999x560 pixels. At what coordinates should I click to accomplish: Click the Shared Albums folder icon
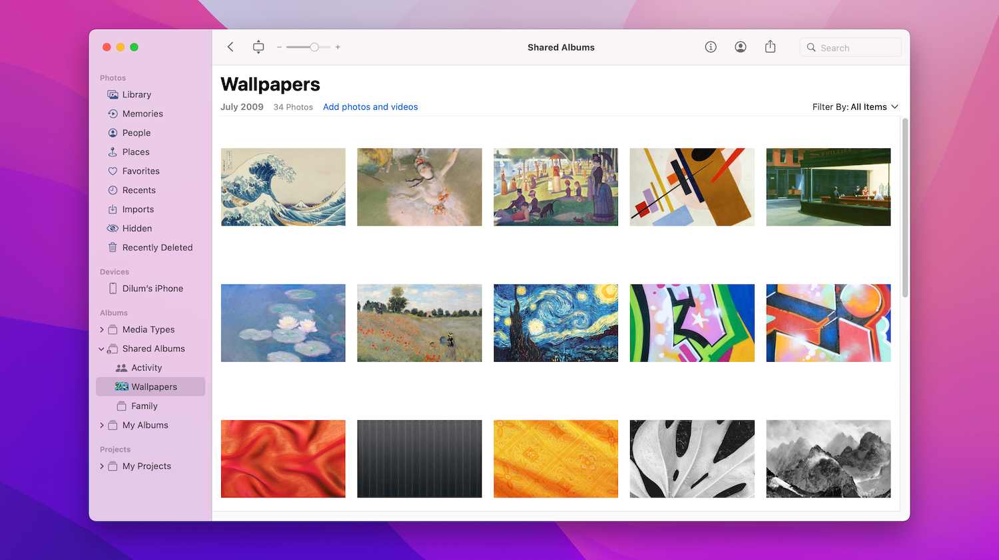(113, 349)
